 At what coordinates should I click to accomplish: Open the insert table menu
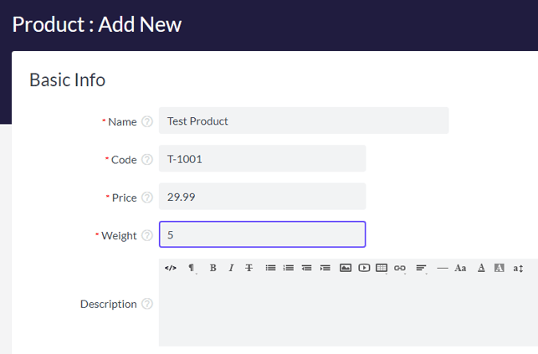pos(382,268)
